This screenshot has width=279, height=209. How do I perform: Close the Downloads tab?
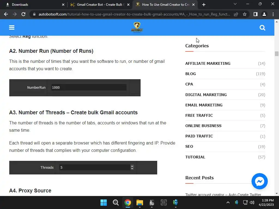point(63,5)
